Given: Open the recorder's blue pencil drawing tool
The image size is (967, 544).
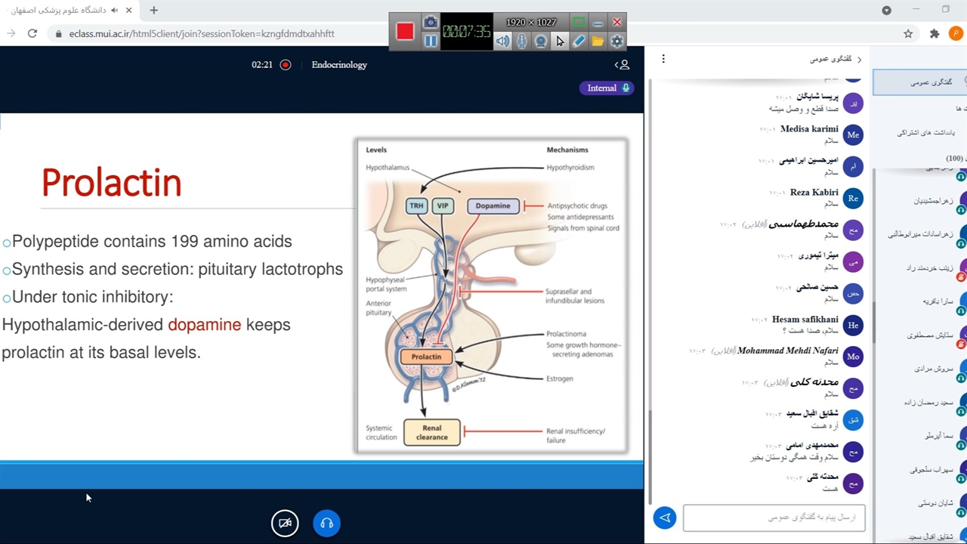Looking at the screenshot, I should tap(579, 42).
